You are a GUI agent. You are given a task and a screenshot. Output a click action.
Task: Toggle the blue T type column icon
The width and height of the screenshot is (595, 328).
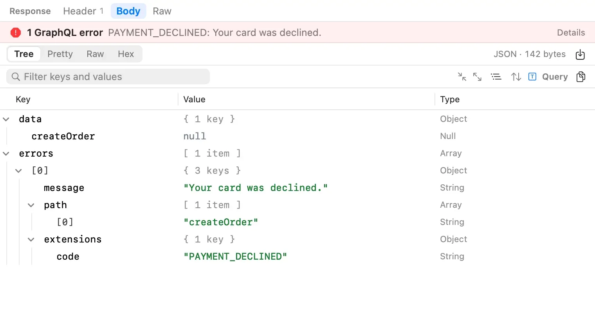pyautogui.click(x=532, y=77)
